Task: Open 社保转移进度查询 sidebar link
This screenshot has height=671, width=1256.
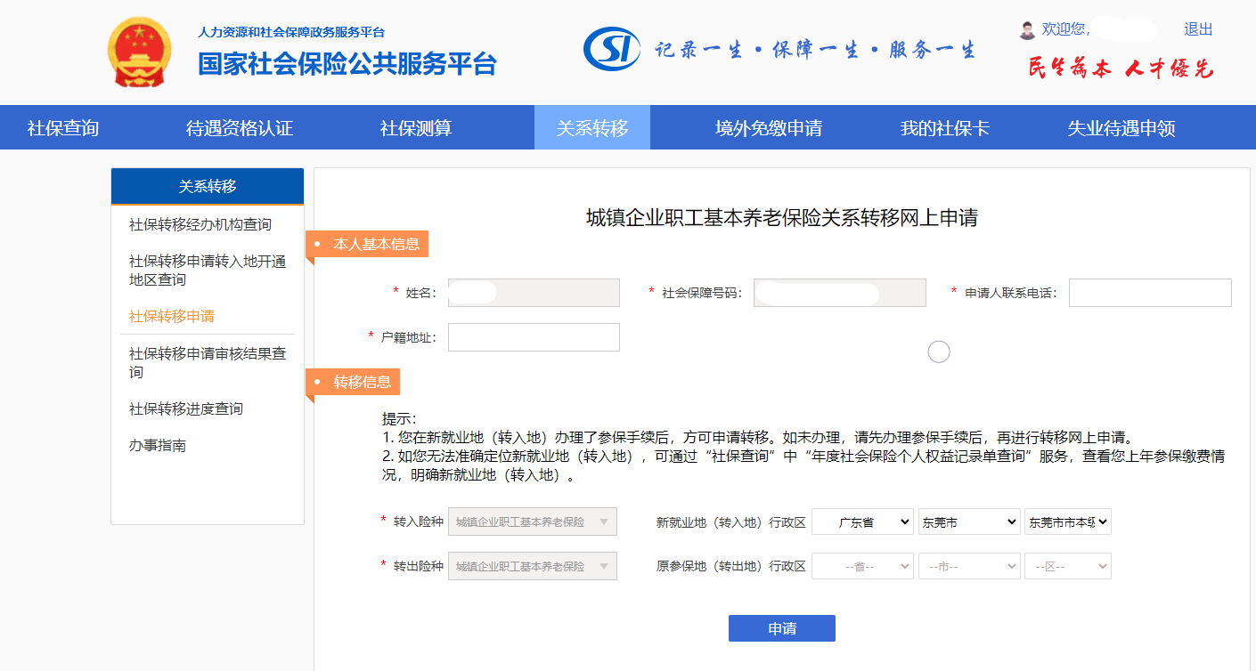Action: [186, 408]
